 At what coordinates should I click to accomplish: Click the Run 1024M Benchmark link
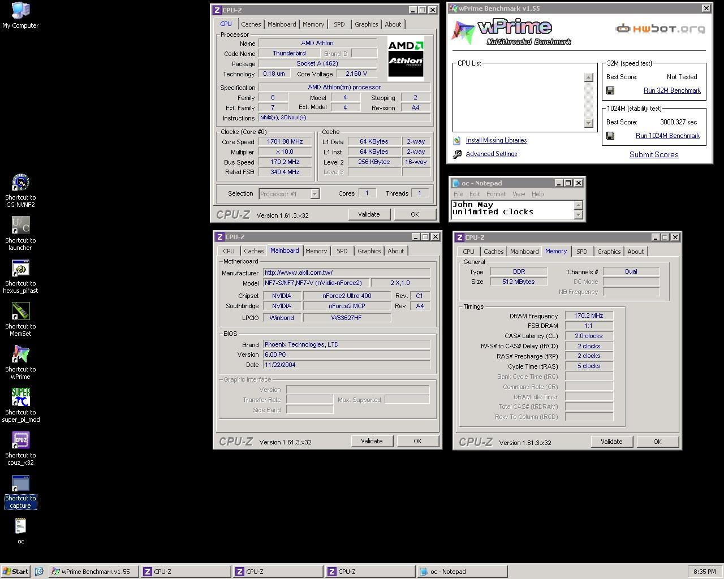(x=667, y=136)
